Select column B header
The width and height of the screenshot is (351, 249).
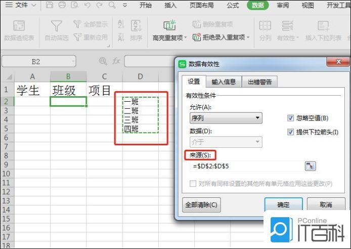[68, 76]
